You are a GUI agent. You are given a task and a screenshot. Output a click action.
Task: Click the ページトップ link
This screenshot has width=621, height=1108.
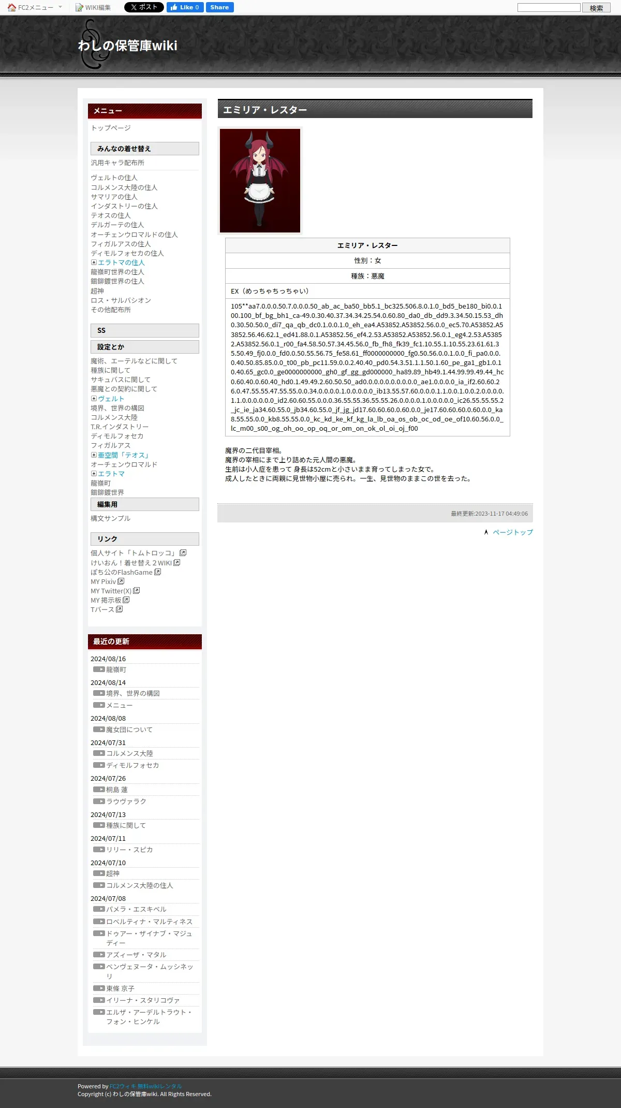click(513, 532)
